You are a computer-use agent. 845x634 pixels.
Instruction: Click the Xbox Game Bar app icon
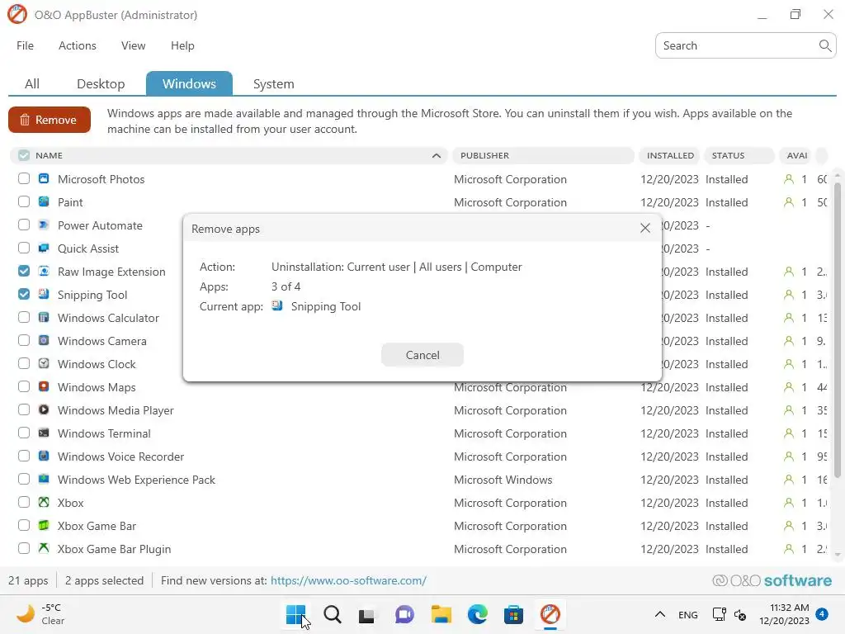pyautogui.click(x=44, y=526)
